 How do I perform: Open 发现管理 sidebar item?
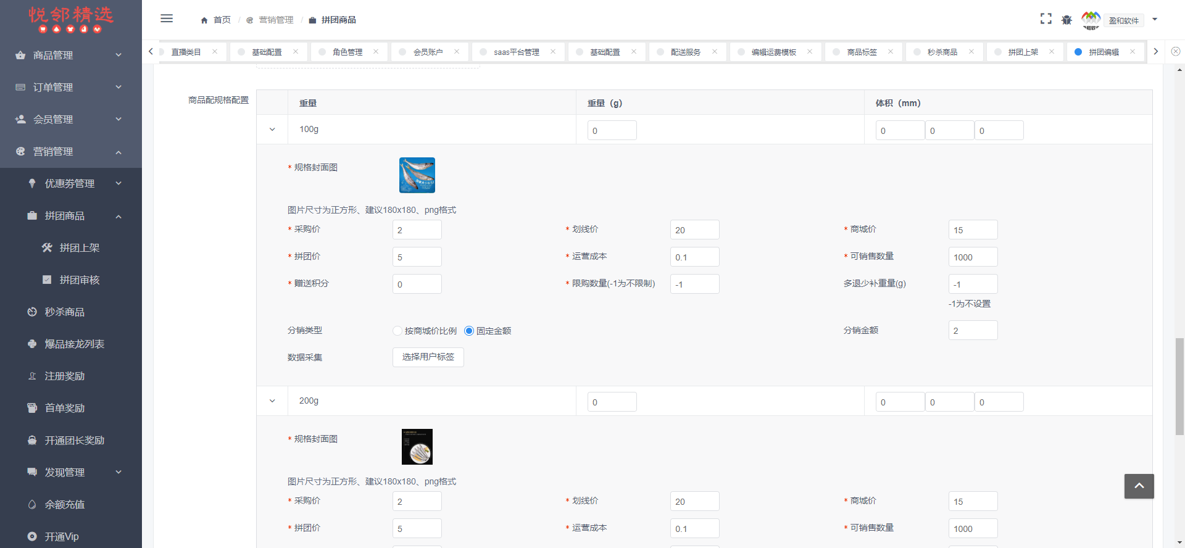click(71, 472)
